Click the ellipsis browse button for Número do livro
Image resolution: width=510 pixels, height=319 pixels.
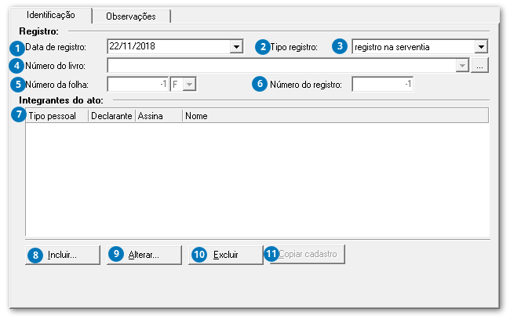479,66
